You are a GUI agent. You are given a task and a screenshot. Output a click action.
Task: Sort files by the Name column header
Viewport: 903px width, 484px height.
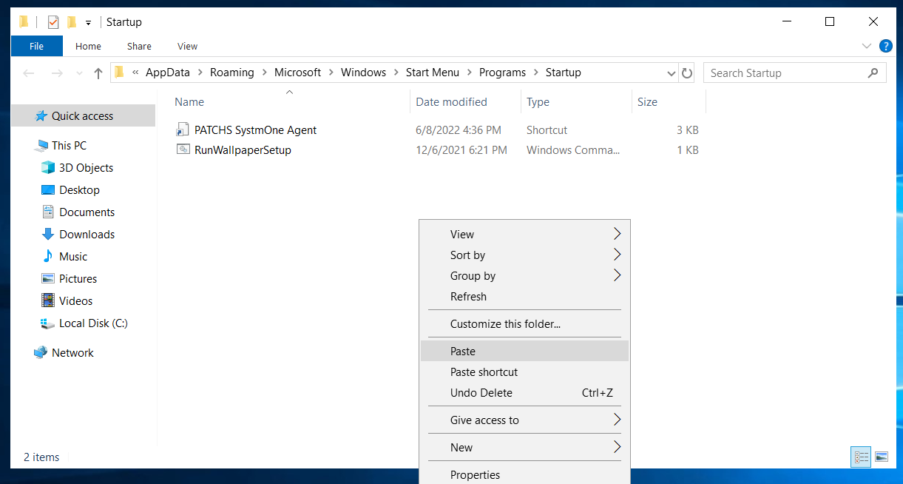189,101
